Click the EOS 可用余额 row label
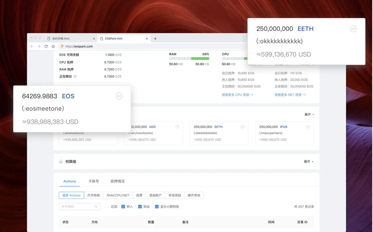Screen dimensions: 373x232 click(x=69, y=55)
